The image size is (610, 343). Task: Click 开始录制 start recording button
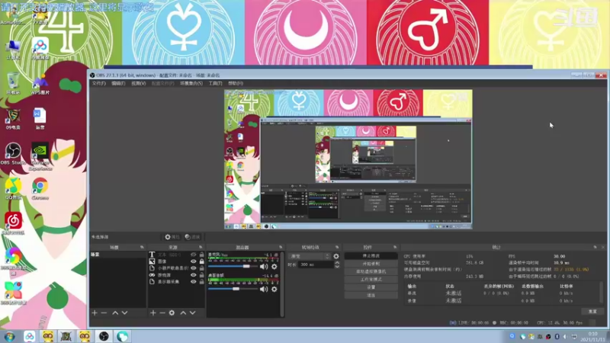(x=371, y=264)
